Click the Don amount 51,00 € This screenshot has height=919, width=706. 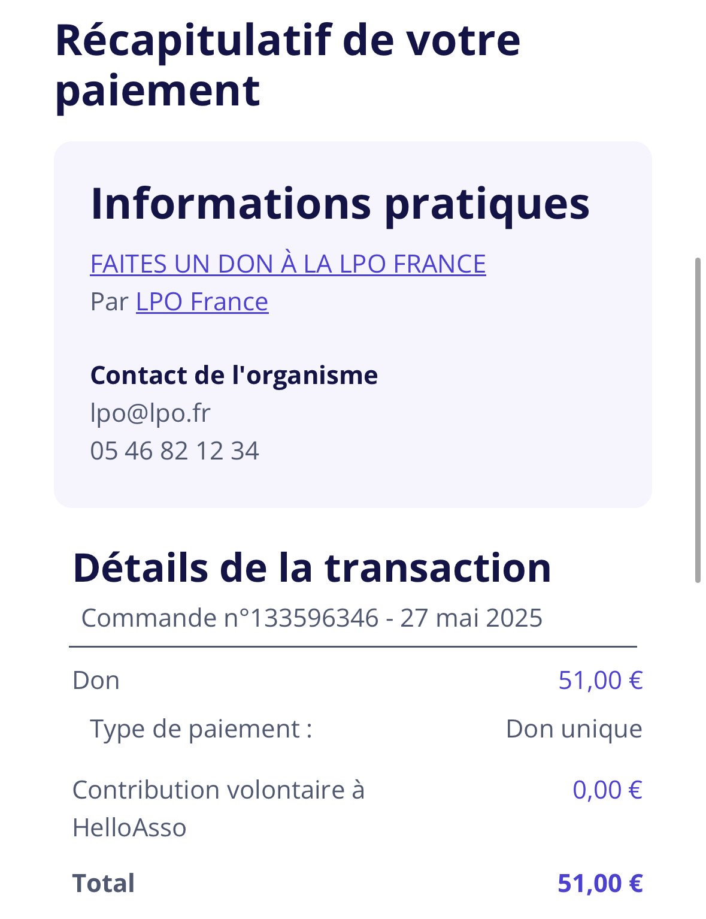[600, 681]
